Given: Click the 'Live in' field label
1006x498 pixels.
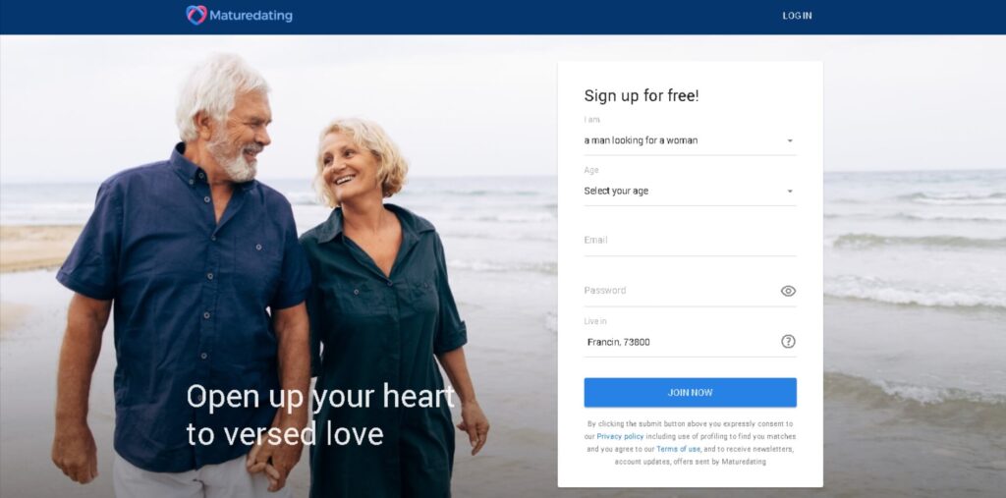Looking at the screenshot, I should [x=594, y=321].
